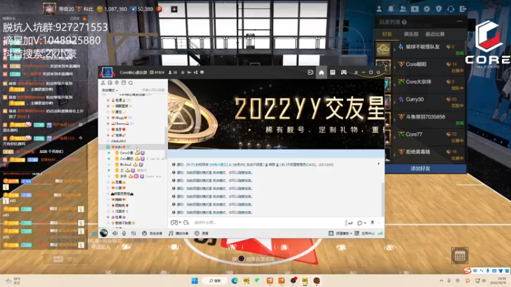The height and width of the screenshot is (287, 511).
Task: Open the game friends group icon at top
Action: [x=403, y=9]
